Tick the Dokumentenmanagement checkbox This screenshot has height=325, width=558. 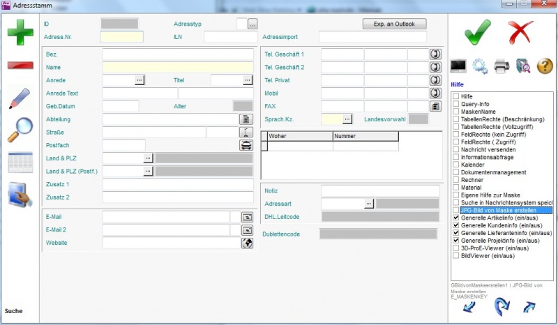tap(455, 172)
